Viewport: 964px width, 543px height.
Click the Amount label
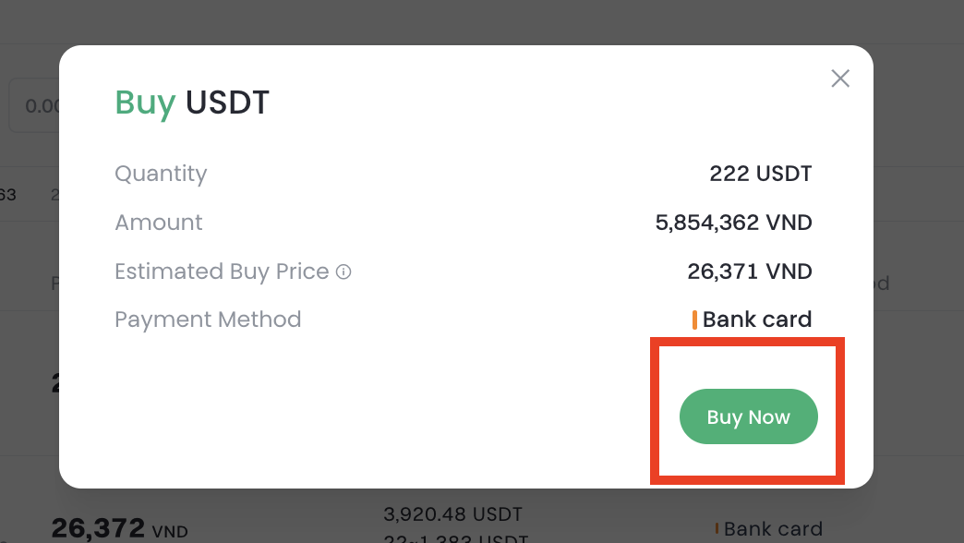tap(158, 223)
